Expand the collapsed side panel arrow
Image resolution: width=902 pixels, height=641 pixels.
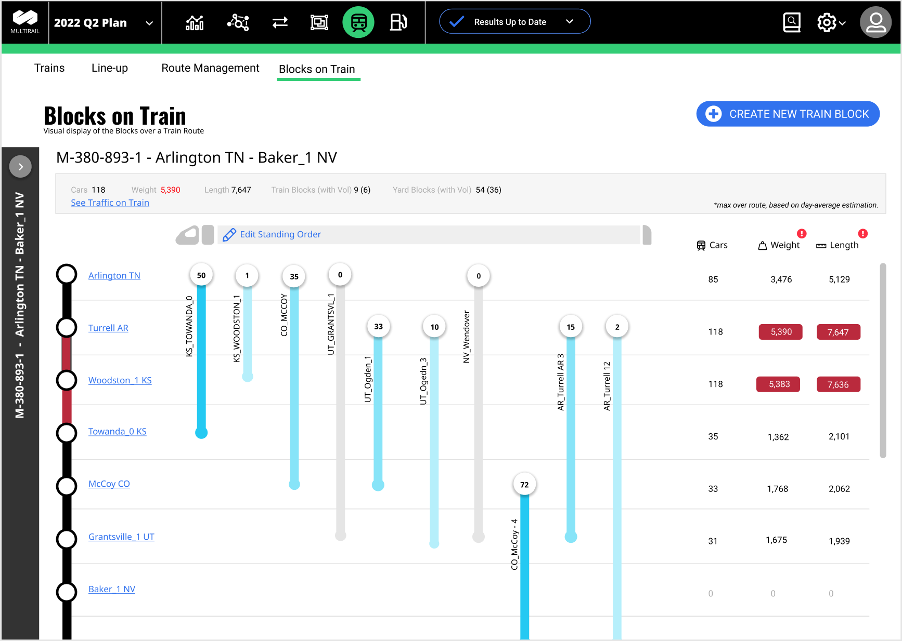pos(21,167)
